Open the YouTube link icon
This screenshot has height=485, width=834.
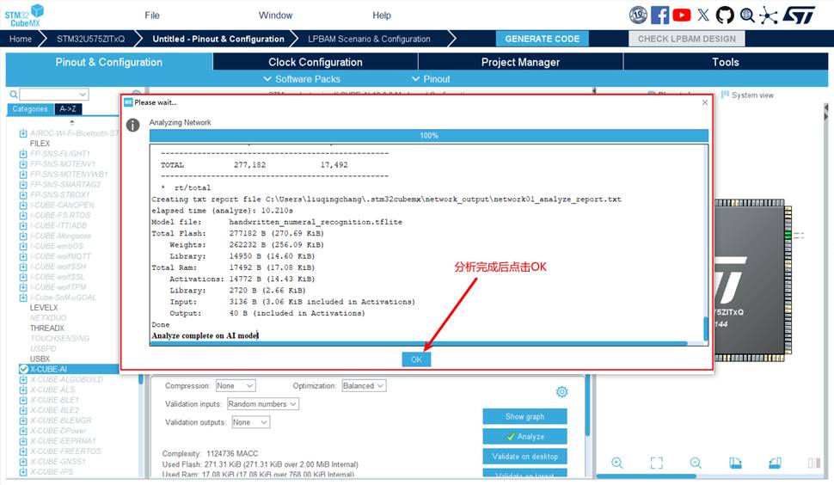(681, 15)
